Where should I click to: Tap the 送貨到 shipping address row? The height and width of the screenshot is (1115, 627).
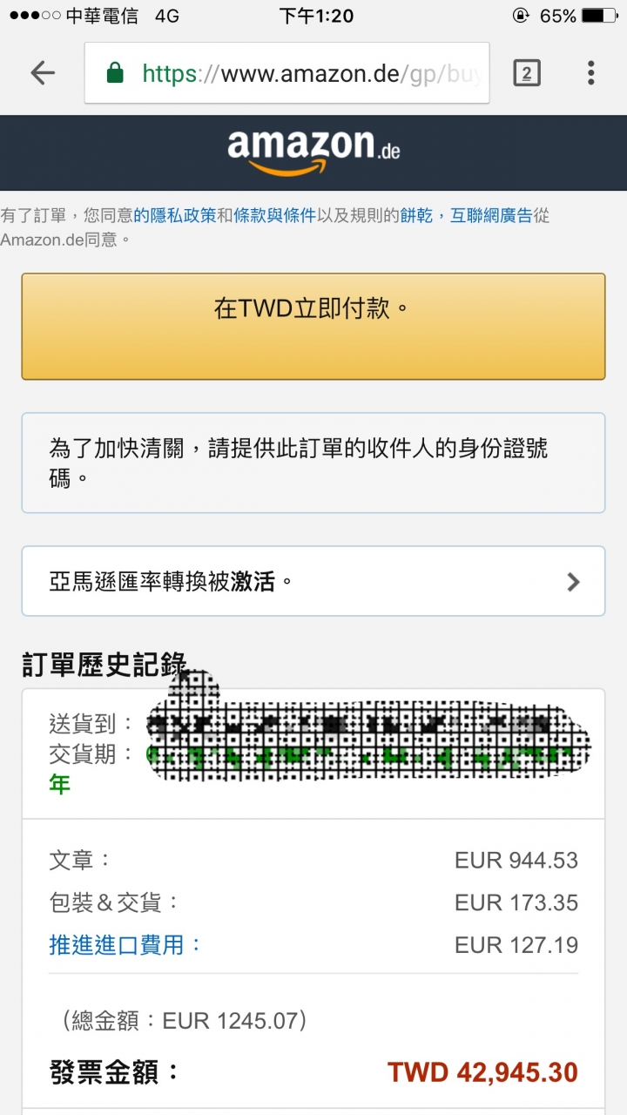coord(313,723)
